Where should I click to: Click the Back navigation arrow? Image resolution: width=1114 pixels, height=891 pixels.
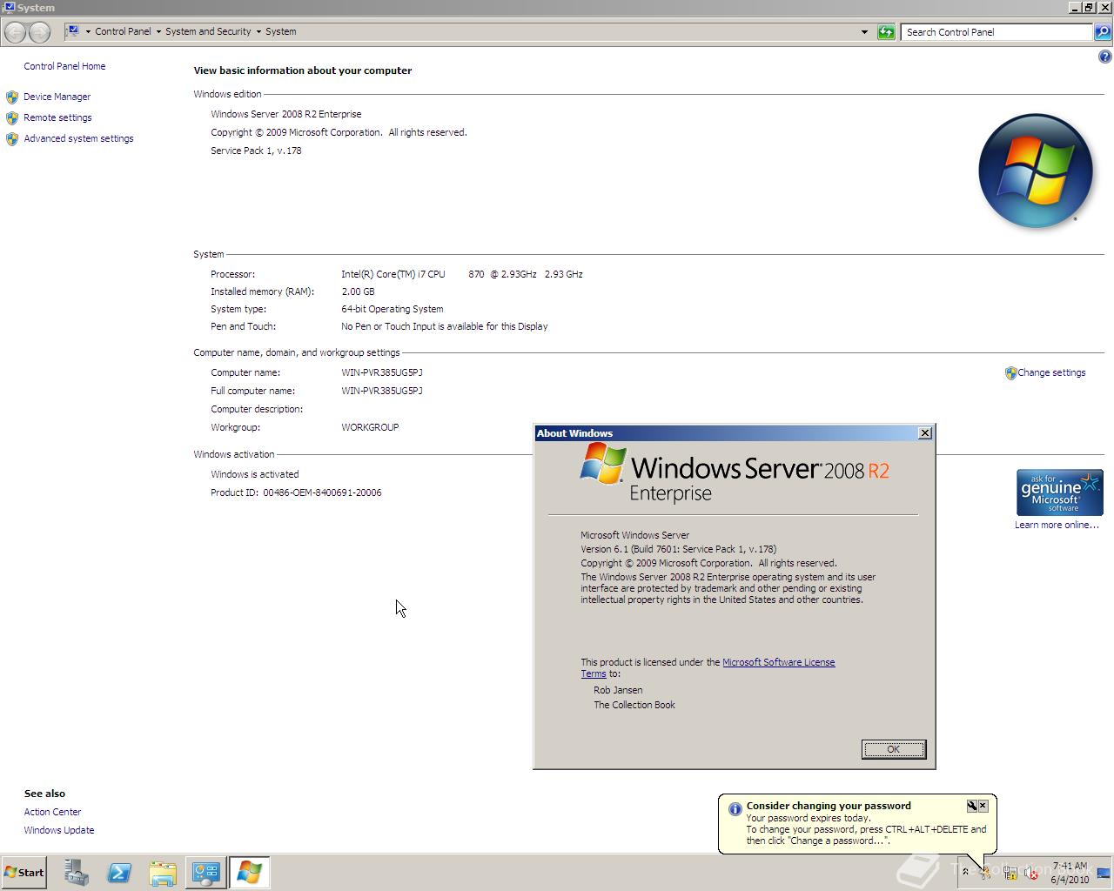15,32
